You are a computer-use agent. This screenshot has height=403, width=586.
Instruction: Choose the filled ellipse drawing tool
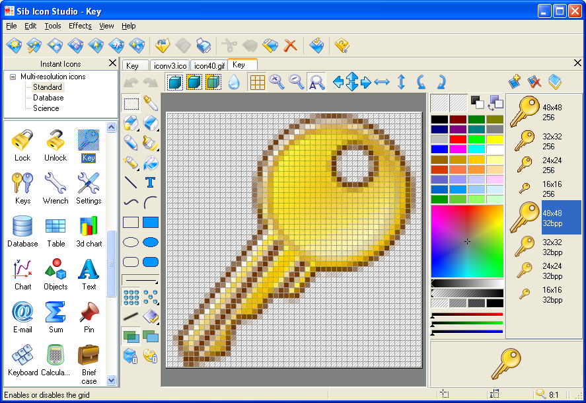pyautogui.click(x=151, y=242)
